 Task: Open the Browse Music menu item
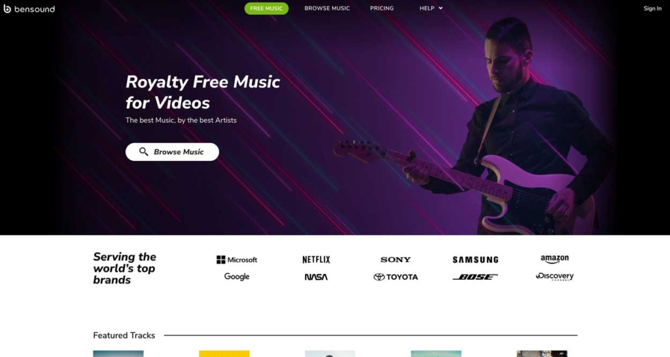click(x=327, y=8)
